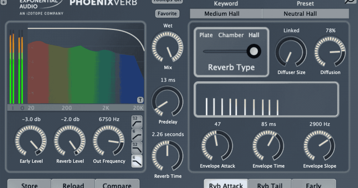Click the Reverb Type slider handle
The width and height of the screenshot is (358, 188).
click(254, 51)
